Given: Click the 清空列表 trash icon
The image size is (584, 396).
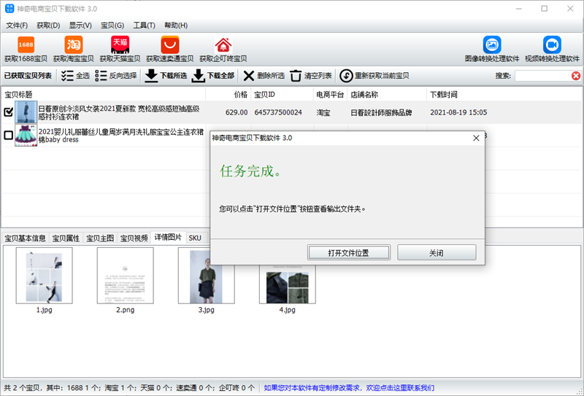Looking at the screenshot, I should [296, 76].
